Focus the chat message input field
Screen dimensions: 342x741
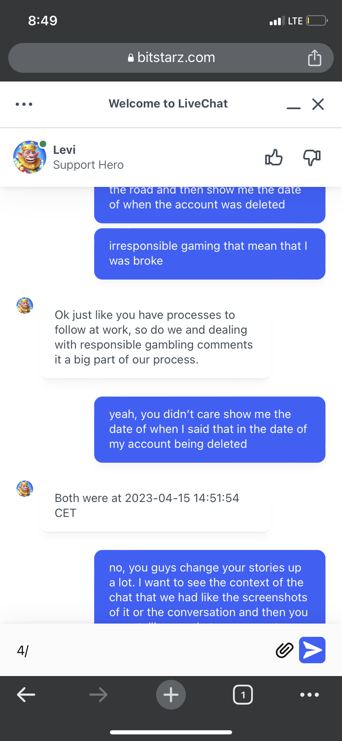(140, 650)
